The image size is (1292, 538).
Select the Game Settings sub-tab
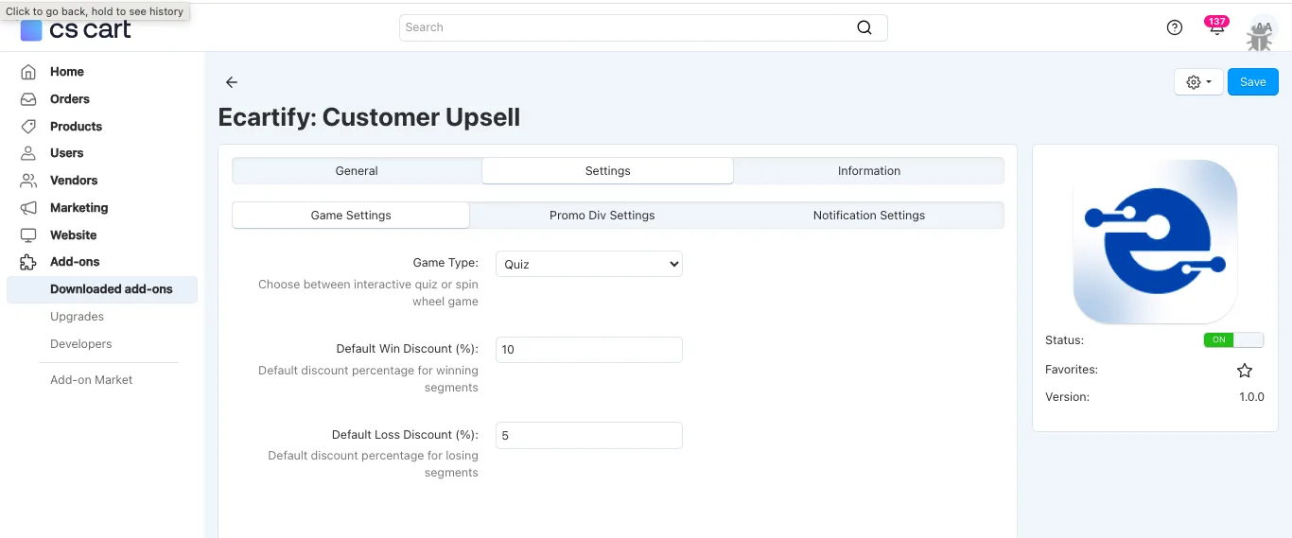pos(351,216)
